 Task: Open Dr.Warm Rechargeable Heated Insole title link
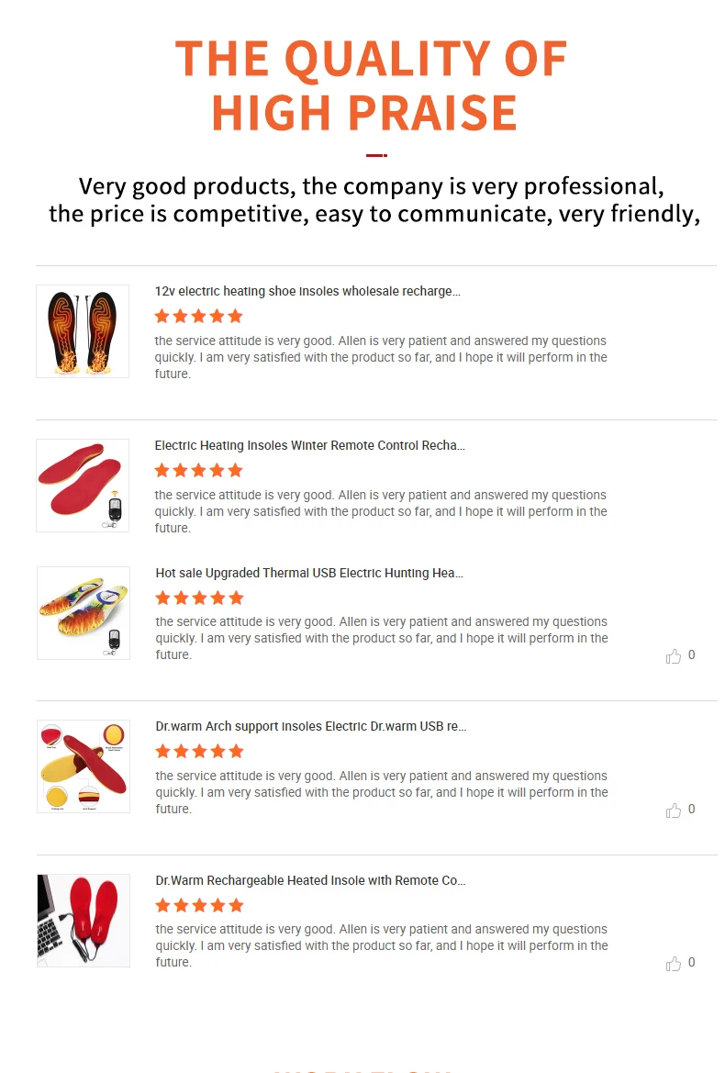point(310,880)
